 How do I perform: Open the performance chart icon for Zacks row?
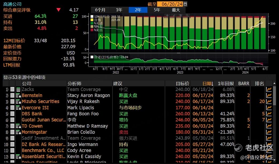click(x=269, y=89)
